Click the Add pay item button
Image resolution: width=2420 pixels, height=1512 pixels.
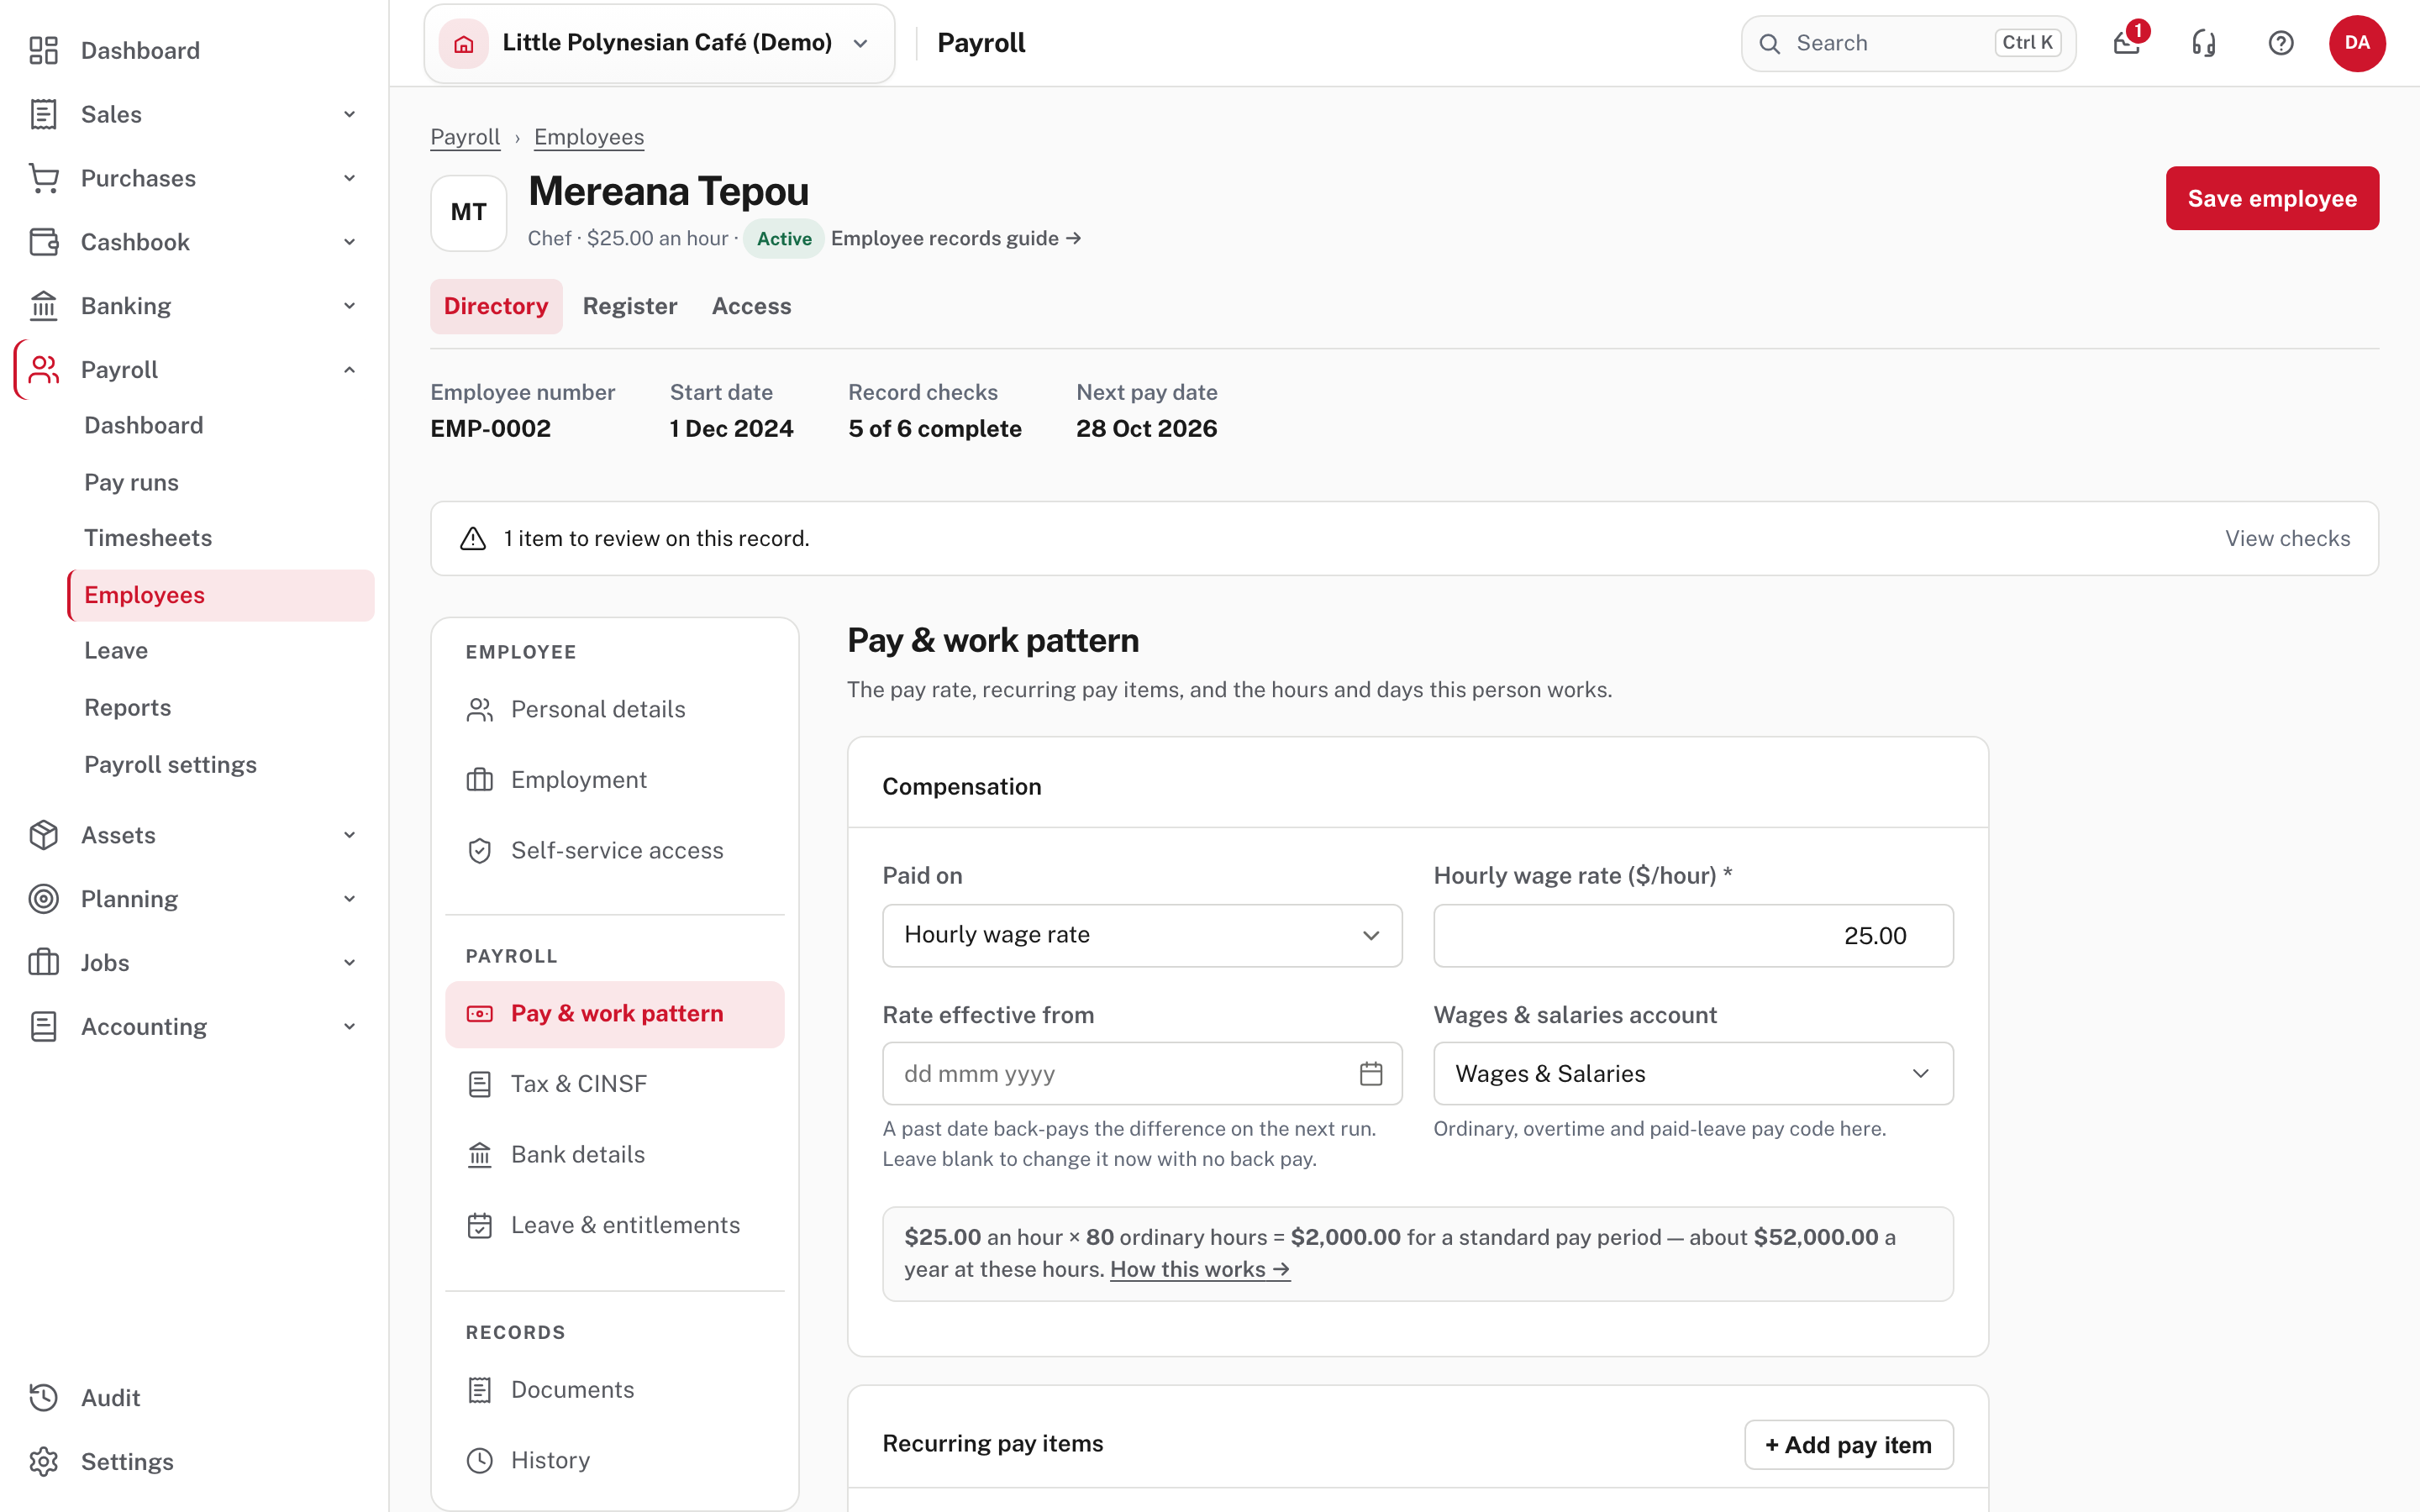point(1848,1444)
